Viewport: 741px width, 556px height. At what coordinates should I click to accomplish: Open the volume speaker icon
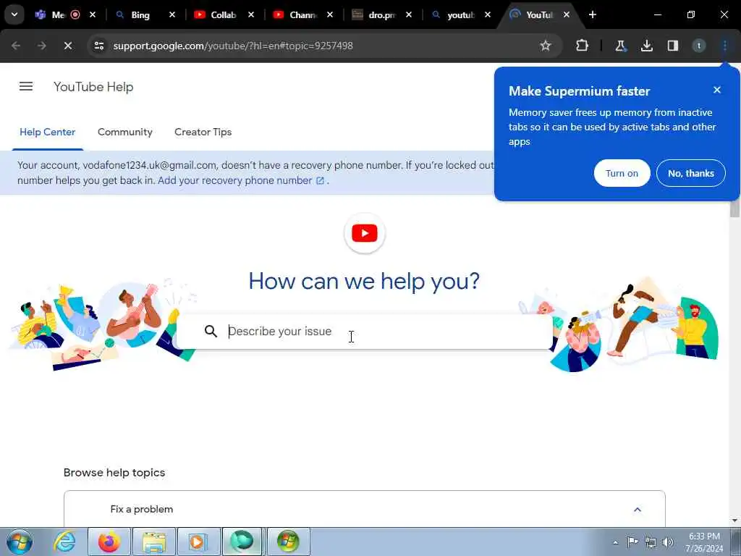coord(668,542)
